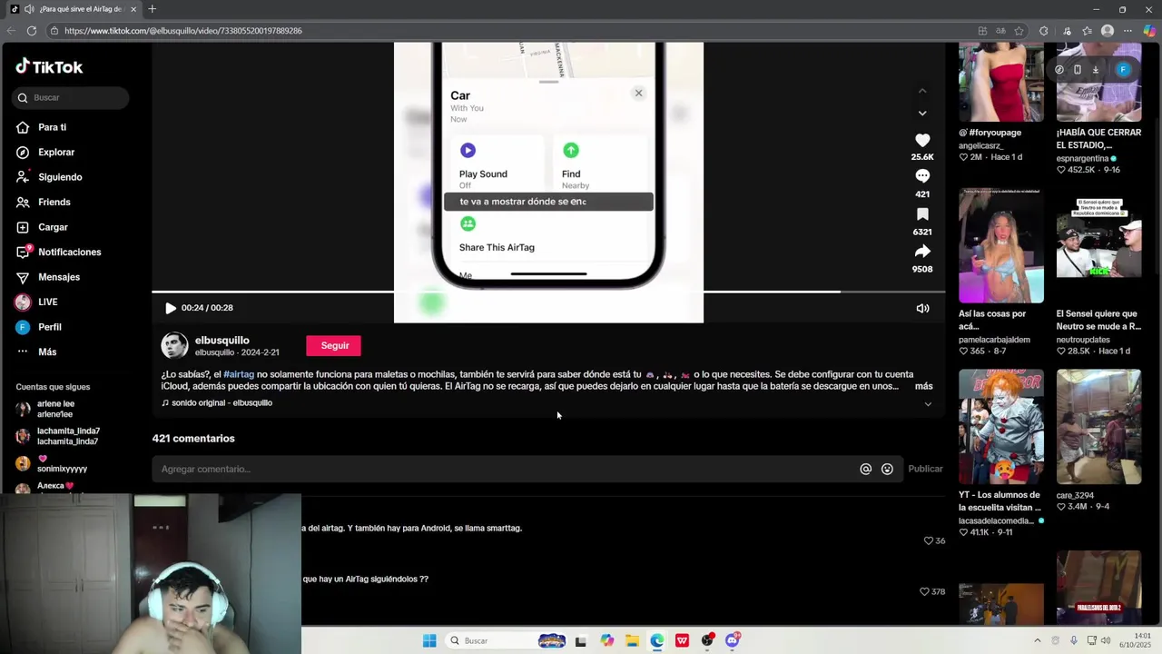The height and width of the screenshot is (654, 1162).
Task: Click the floating TikTok overlay icon
Action: pos(1059,70)
